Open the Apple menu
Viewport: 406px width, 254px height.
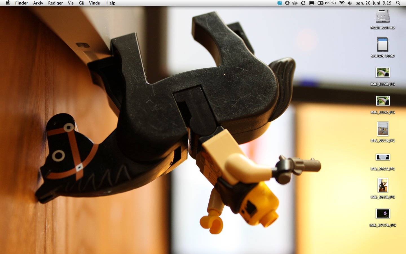coord(8,3)
